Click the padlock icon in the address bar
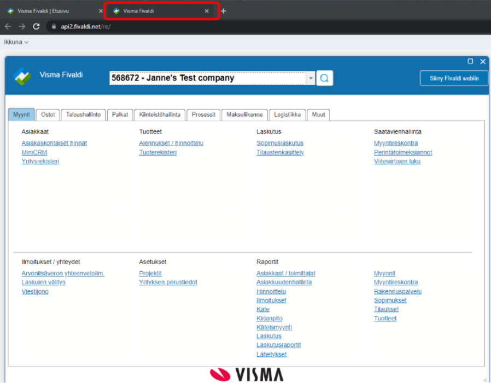Image resolution: width=491 pixels, height=383 pixels. [x=52, y=25]
